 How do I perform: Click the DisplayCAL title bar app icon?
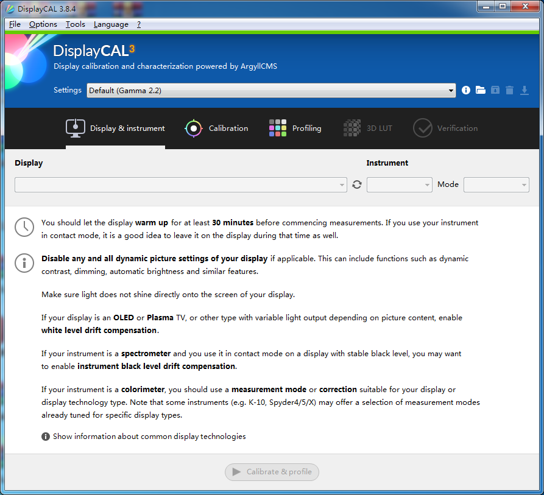pyautogui.click(x=10, y=9)
